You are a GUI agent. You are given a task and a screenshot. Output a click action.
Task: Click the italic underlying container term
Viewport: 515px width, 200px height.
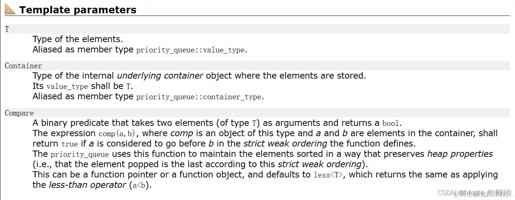[x=160, y=76]
